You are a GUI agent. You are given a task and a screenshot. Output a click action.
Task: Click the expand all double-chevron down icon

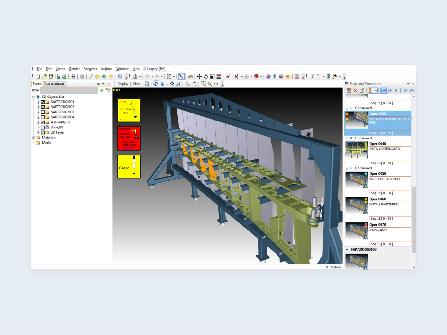(x=405, y=91)
